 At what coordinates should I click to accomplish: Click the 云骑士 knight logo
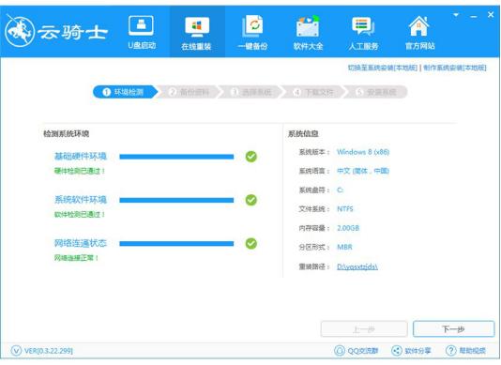pos(20,31)
